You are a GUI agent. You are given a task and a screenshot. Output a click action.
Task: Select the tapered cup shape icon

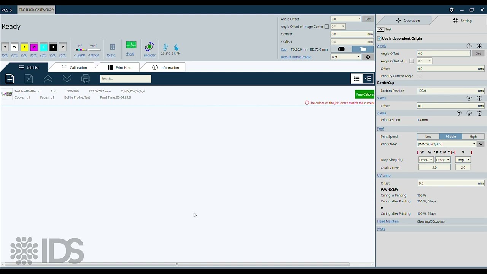[x=363, y=49]
